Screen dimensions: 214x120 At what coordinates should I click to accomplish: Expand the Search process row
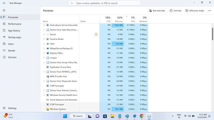click(44, 34)
